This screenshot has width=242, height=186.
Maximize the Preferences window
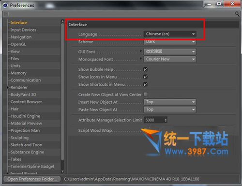[219, 4]
